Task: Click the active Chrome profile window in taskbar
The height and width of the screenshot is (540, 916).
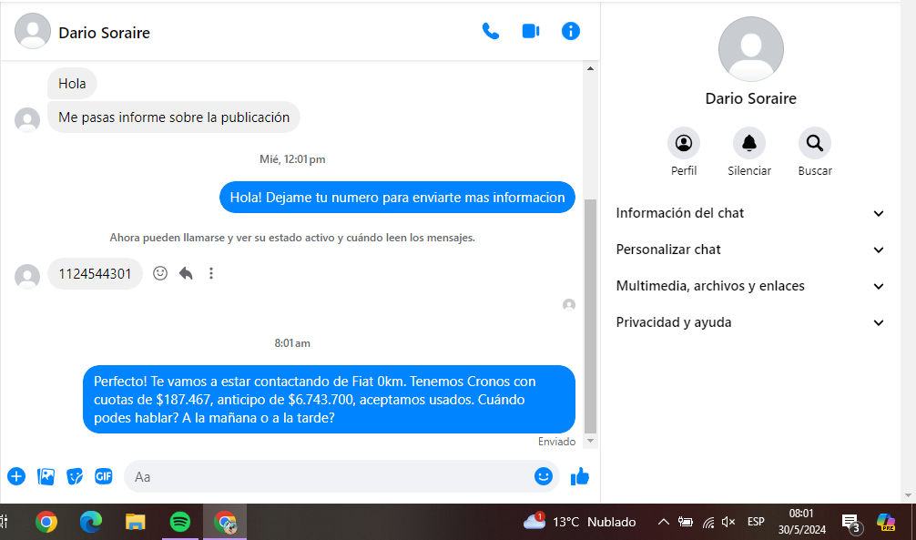Action: click(x=225, y=522)
